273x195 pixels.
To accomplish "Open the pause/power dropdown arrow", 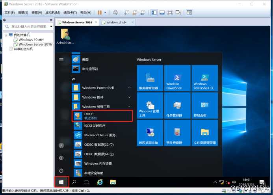I will coord(105,13).
